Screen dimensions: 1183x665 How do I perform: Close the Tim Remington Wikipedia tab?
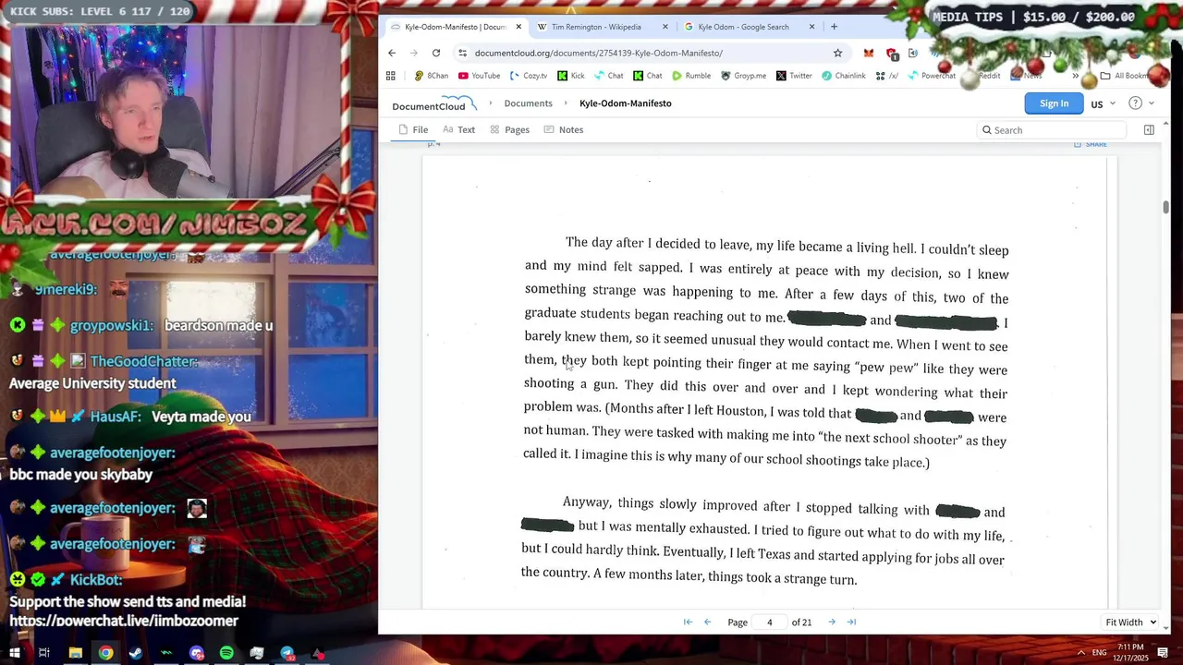point(665,27)
